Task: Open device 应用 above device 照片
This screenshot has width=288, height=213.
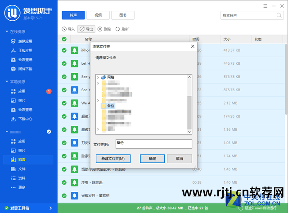Action: (18, 141)
